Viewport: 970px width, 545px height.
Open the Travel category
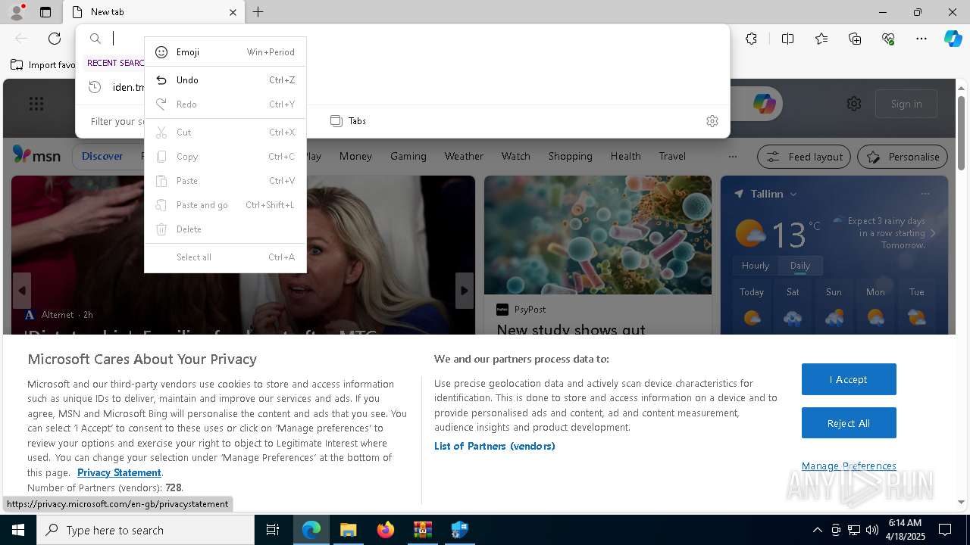672,156
